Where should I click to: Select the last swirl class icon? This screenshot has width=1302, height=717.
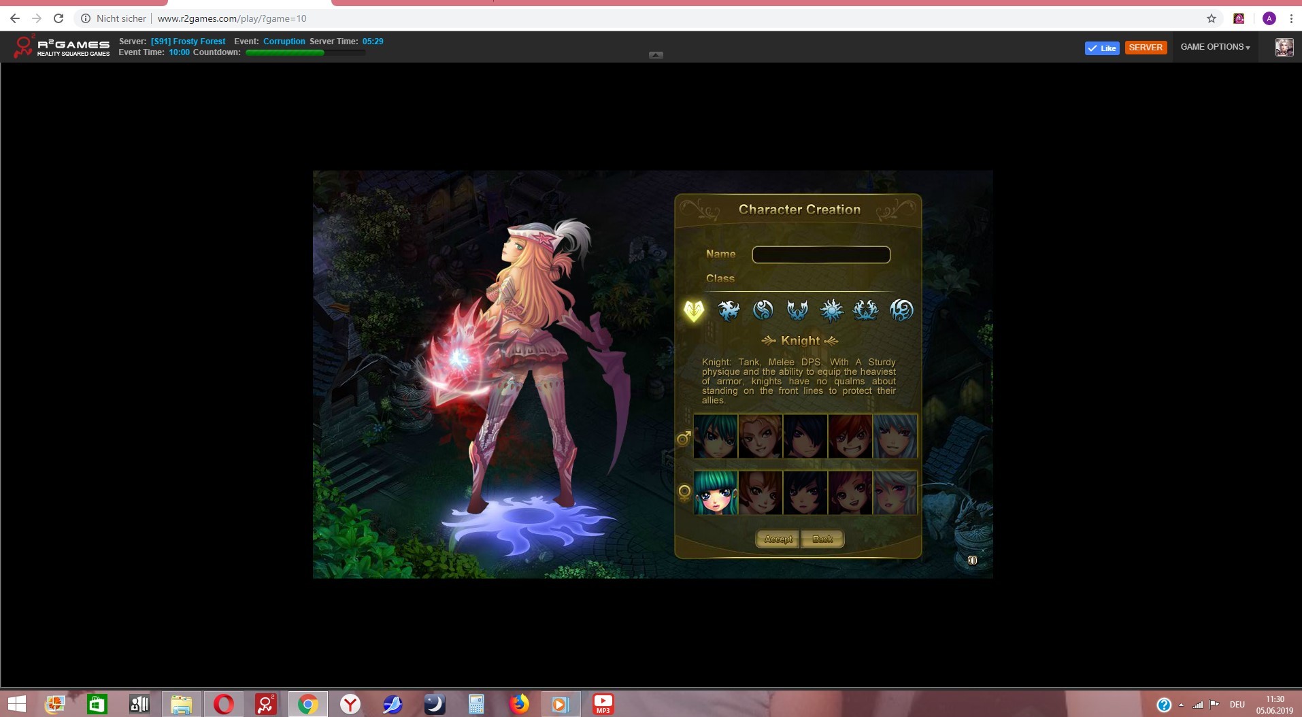[901, 310]
